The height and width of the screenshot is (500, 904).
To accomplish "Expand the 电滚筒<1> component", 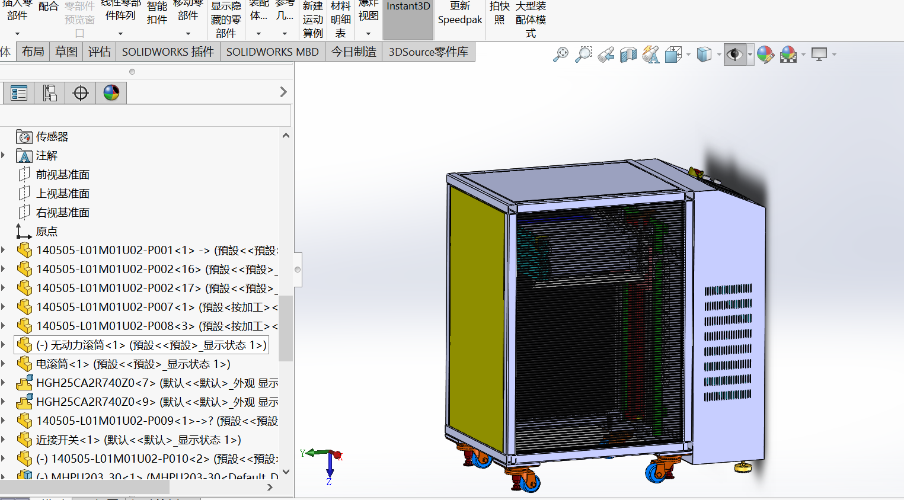I will coord(3,364).
